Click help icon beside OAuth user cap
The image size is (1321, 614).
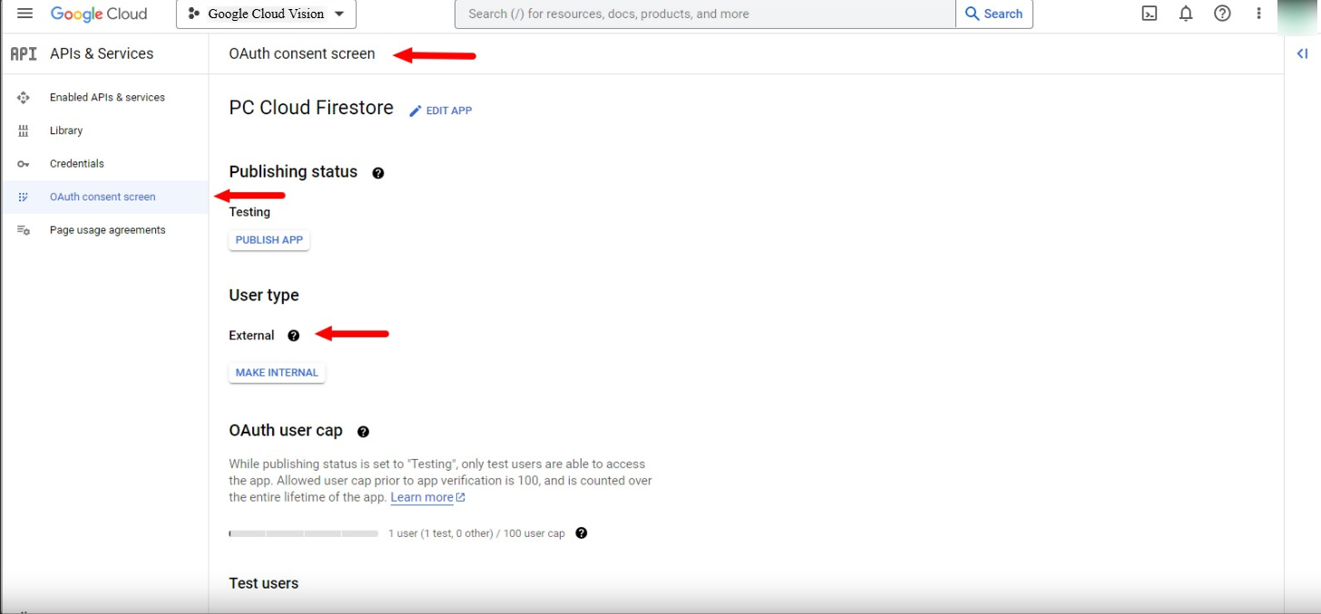tap(363, 432)
